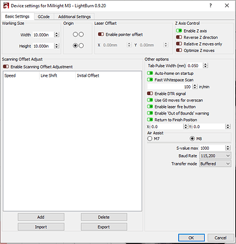Select the Basic Settings tab

click(x=17, y=16)
